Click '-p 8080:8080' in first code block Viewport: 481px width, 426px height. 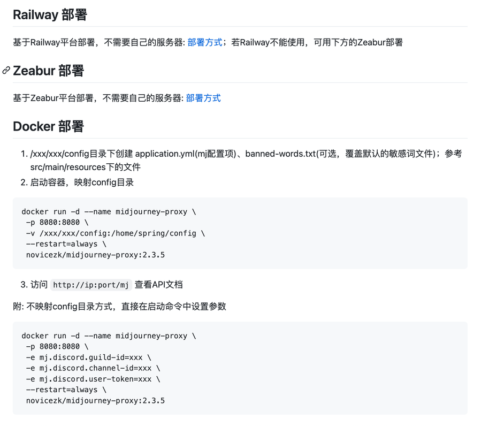coord(57,223)
